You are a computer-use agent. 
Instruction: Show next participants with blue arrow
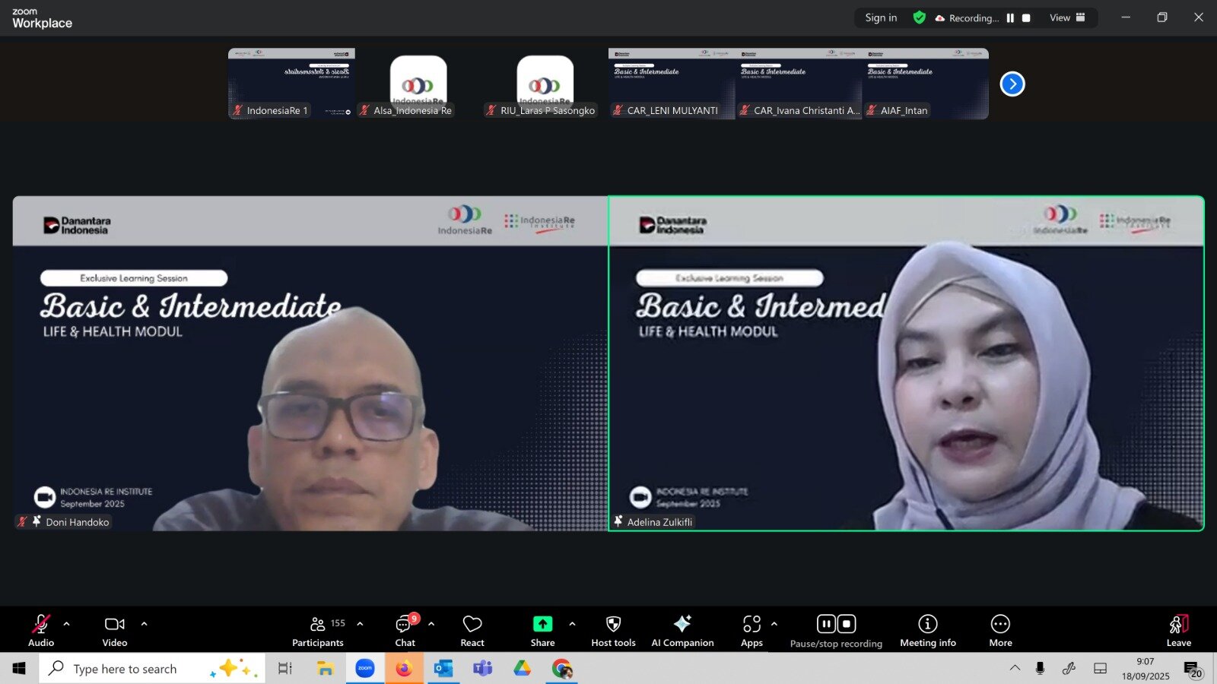point(1012,84)
